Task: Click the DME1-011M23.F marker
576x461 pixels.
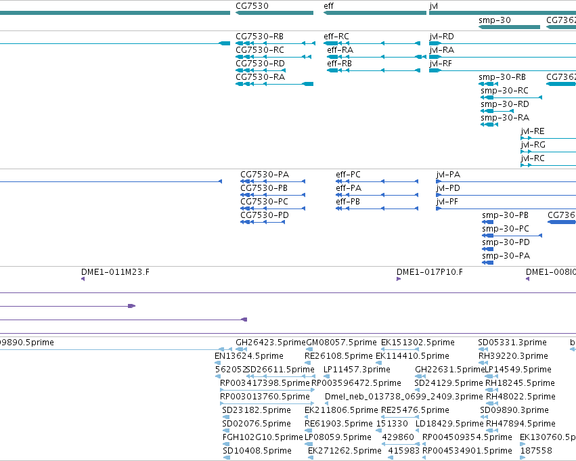Action: point(83,279)
